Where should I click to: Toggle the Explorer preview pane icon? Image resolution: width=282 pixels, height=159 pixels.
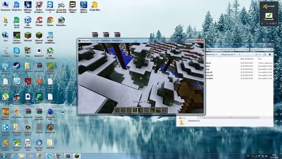click(x=264, y=54)
